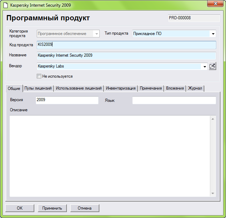Viewport: 226px width, 218px height.
Task: Toggle the 'Не используется' checkbox
Action: [x=39, y=76]
